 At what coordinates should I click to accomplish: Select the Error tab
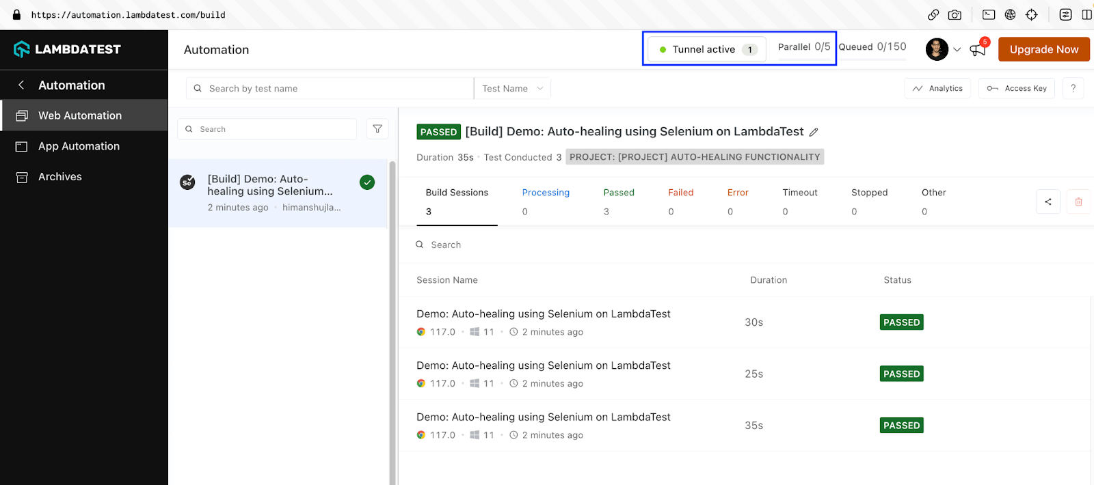(x=738, y=202)
